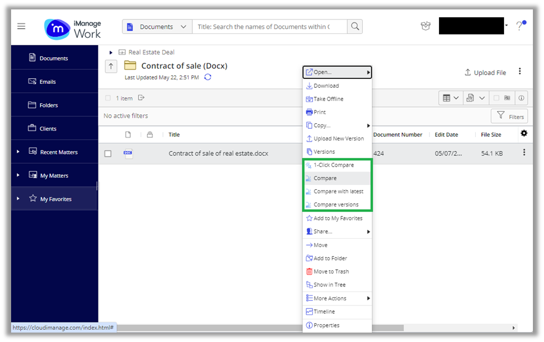This screenshot has height=342, width=544.
Task: Open Folders in the sidebar
Action: (x=54, y=105)
